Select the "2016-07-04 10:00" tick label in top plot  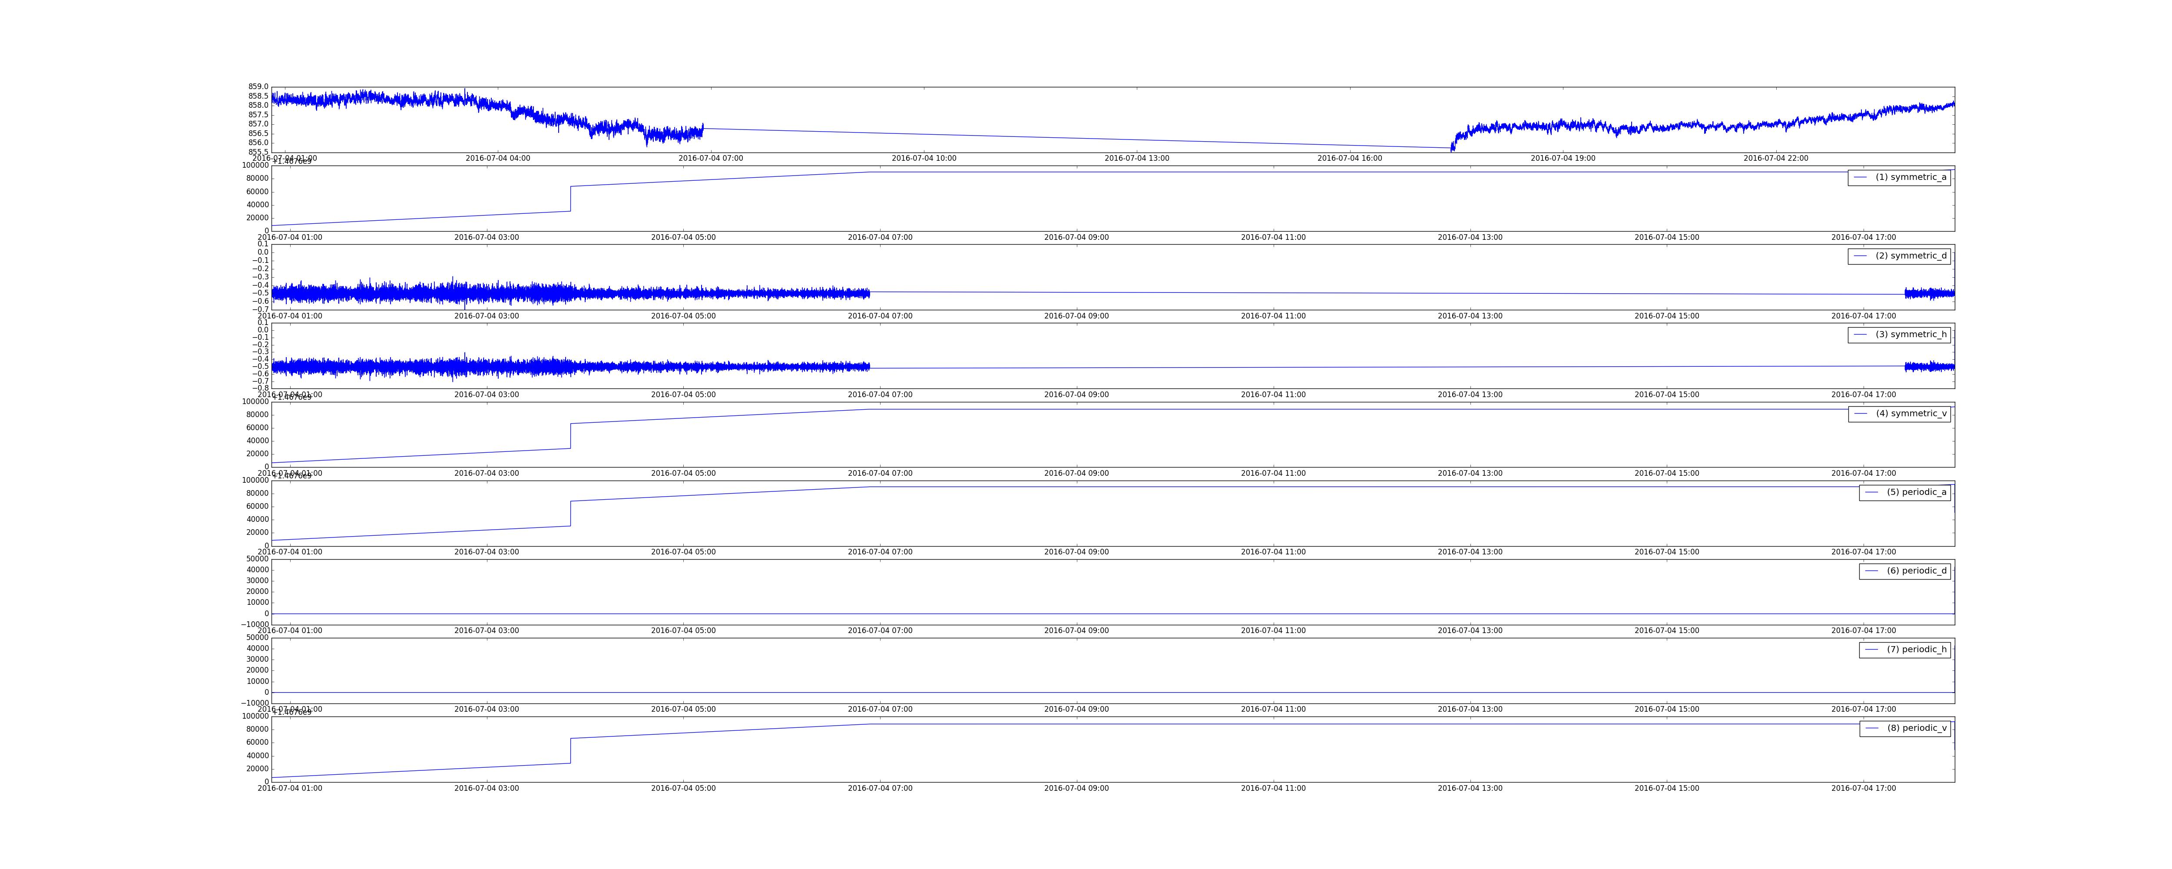pos(924,159)
